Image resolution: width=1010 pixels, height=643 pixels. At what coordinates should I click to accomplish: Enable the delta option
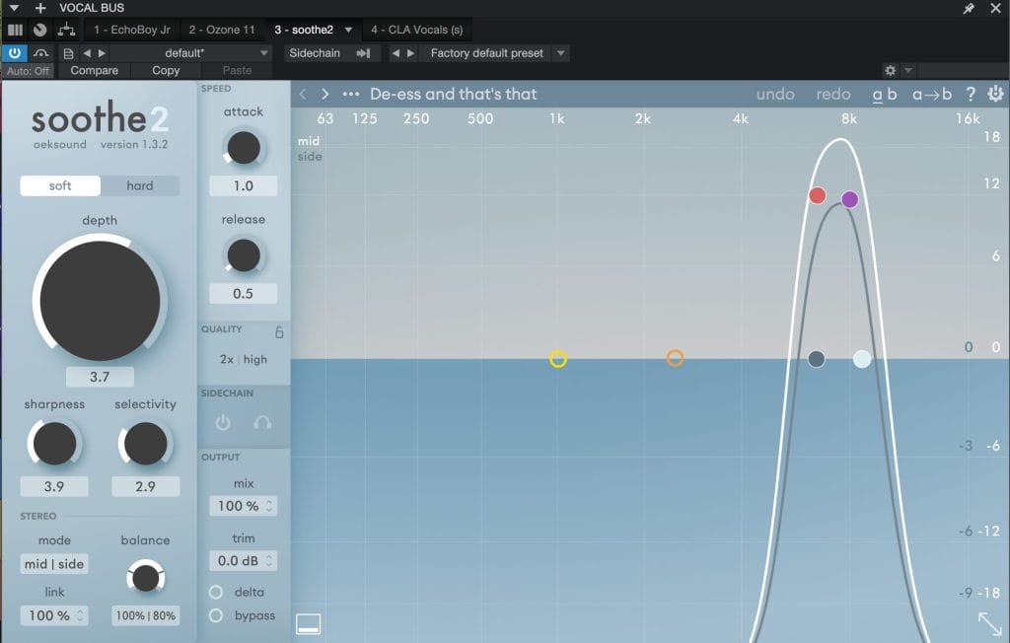(x=216, y=592)
